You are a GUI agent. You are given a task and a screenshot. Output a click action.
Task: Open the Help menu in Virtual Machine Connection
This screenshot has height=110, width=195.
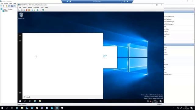[x=47, y=7]
